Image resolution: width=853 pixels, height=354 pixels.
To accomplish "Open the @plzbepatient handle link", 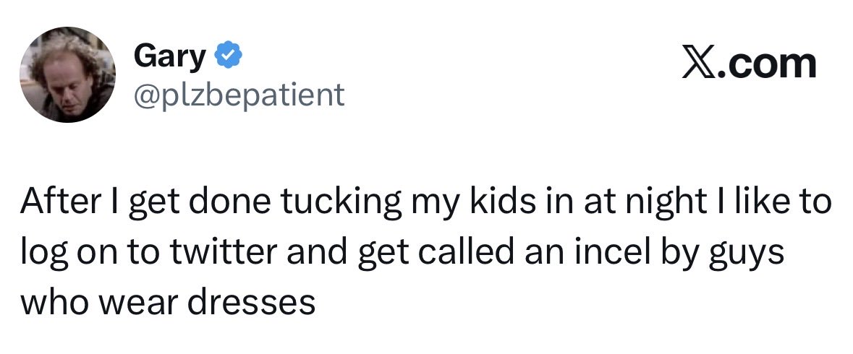I will click(239, 95).
